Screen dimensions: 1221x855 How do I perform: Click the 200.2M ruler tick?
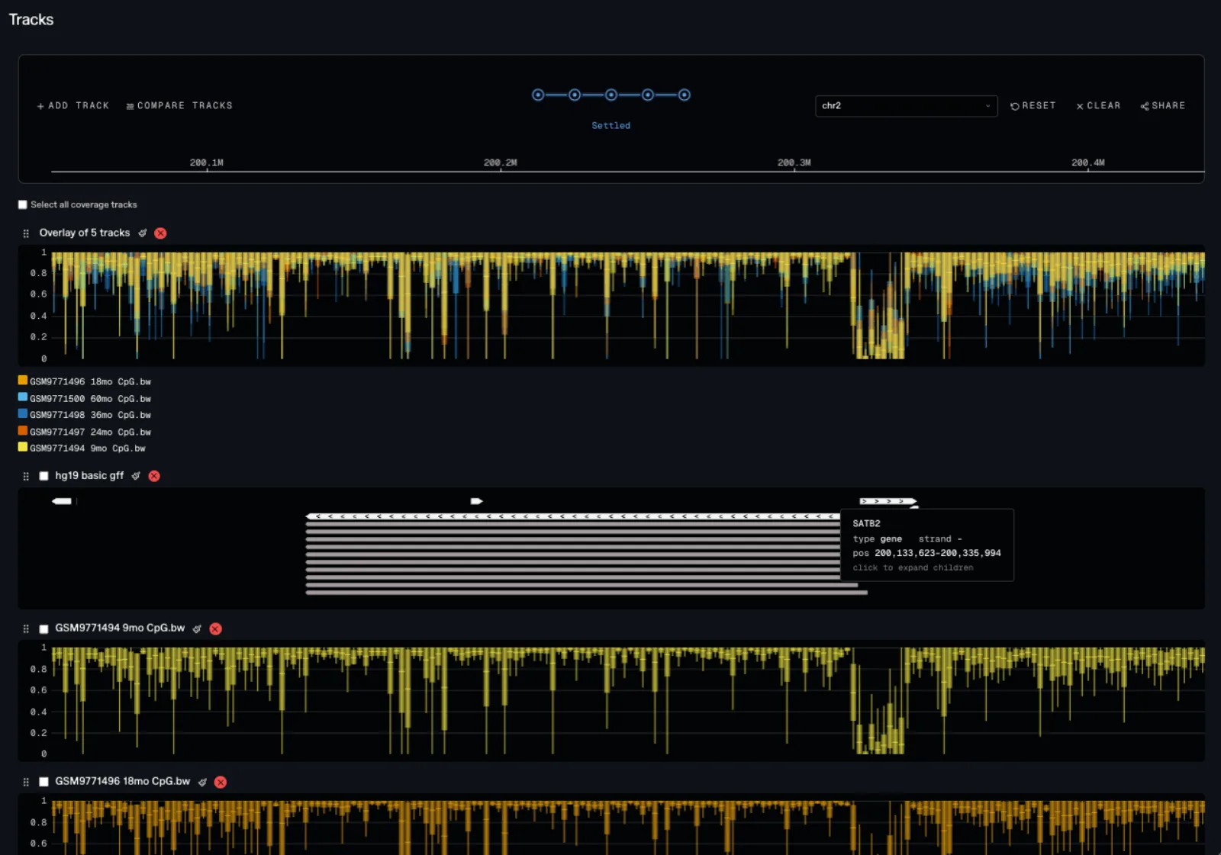(x=501, y=164)
